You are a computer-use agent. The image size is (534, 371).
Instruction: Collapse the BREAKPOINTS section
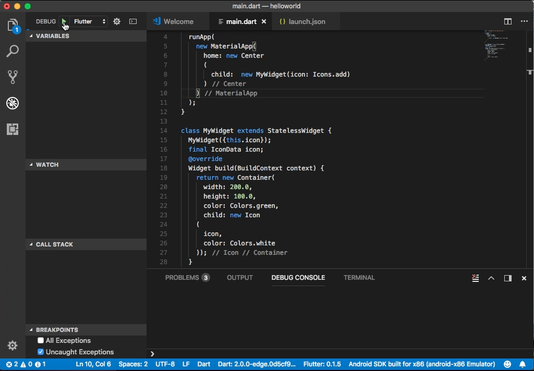pyautogui.click(x=86, y=330)
